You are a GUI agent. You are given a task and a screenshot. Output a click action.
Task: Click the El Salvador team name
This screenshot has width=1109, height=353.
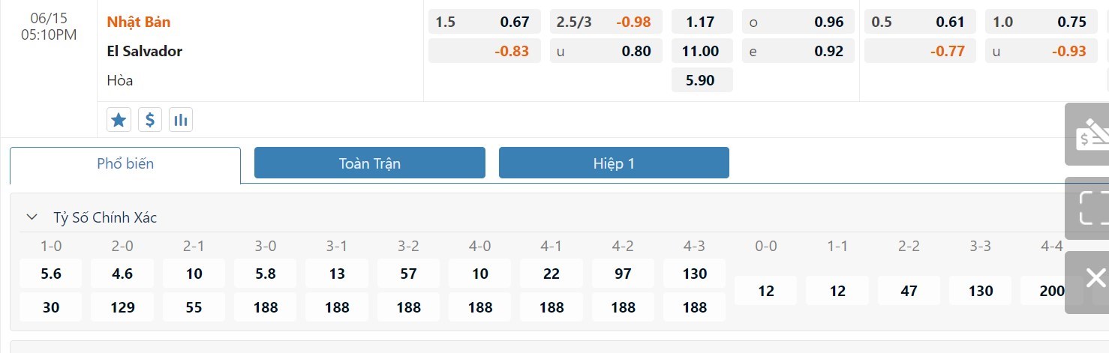(x=145, y=51)
